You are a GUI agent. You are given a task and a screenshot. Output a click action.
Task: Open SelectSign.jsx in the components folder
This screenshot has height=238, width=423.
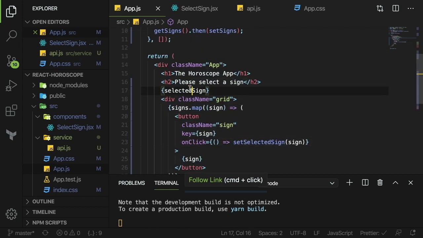pos(75,127)
